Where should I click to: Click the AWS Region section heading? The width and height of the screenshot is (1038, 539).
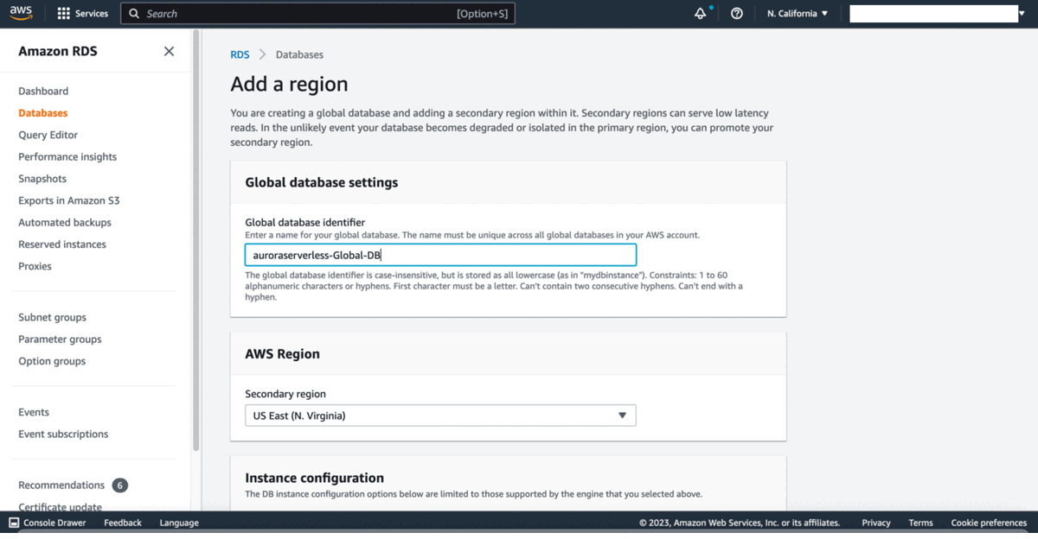tap(282, 354)
